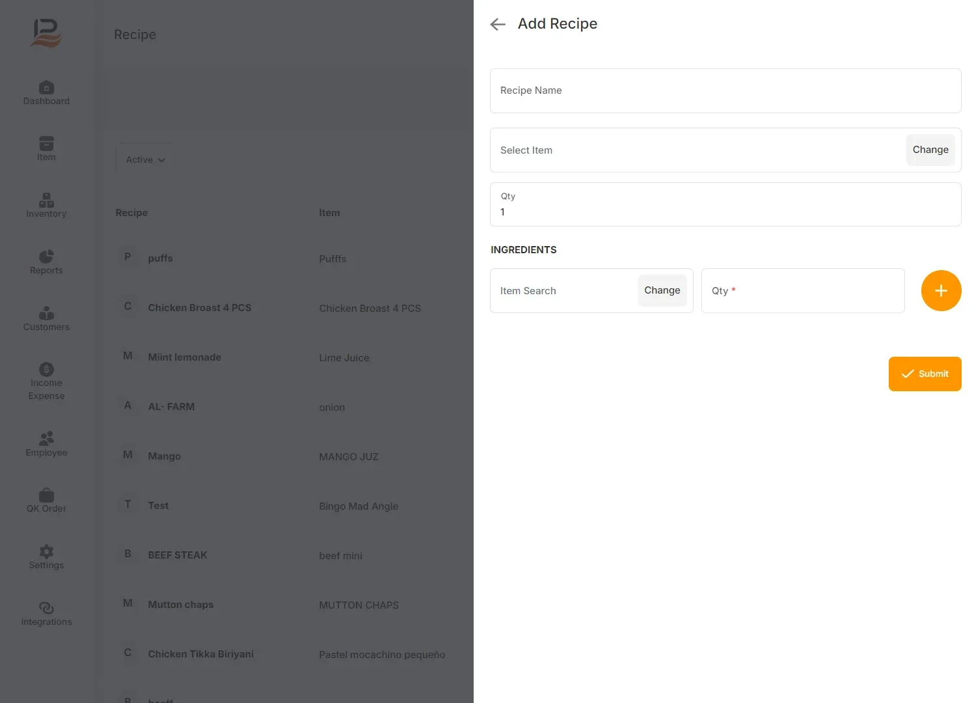Open Employee section in sidebar
This screenshot has width=974, height=703.
(46, 444)
